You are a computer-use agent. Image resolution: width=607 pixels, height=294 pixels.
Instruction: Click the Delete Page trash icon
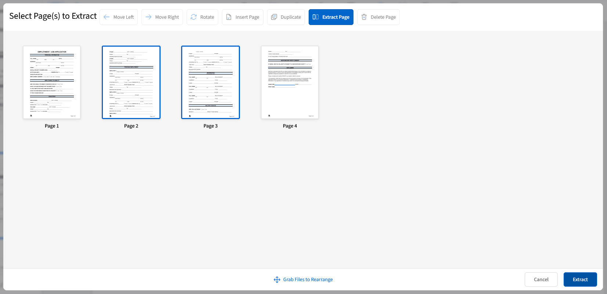(x=364, y=17)
